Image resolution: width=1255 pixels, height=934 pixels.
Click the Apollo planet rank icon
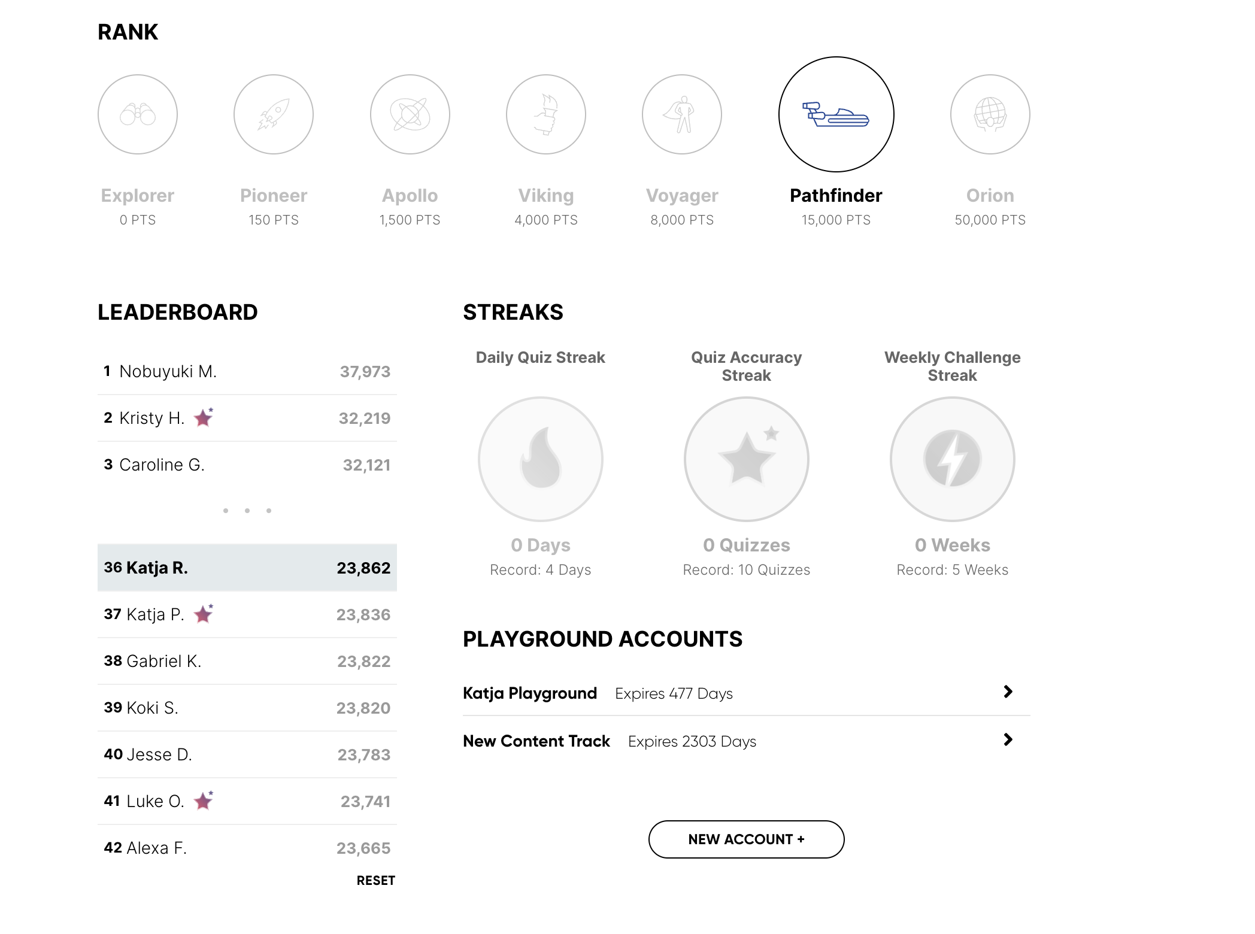[410, 114]
